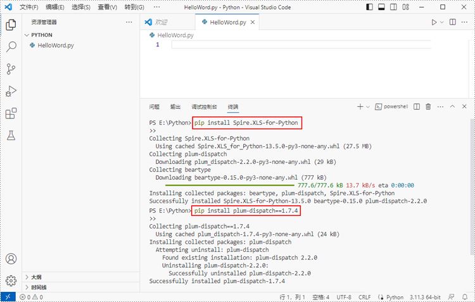This screenshot has height=302, width=475.
Task: Open the 选择(S) menu
Action: (x=81, y=7)
